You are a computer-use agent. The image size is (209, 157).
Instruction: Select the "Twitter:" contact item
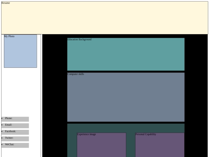pyautogui.click(x=15, y=139)
